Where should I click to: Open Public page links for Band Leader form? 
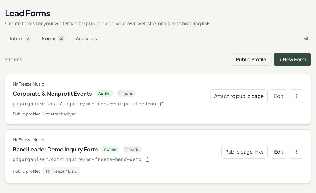point(244,152)
